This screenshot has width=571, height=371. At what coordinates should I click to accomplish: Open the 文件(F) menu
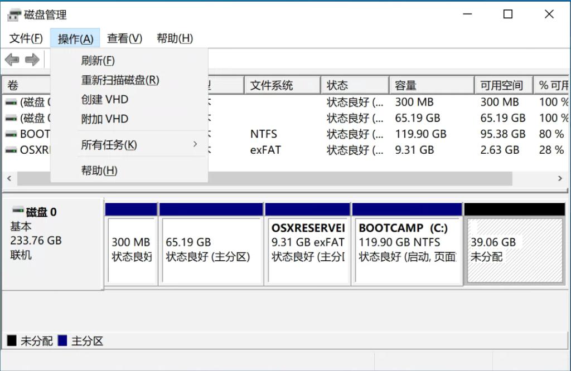pyautogui.click(x=25, y=38)
